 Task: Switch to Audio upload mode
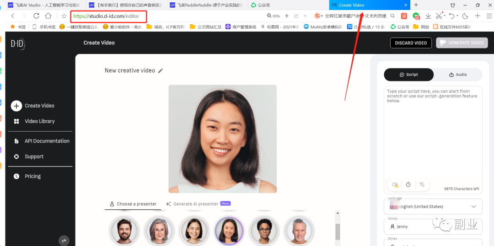coord(458,75)
